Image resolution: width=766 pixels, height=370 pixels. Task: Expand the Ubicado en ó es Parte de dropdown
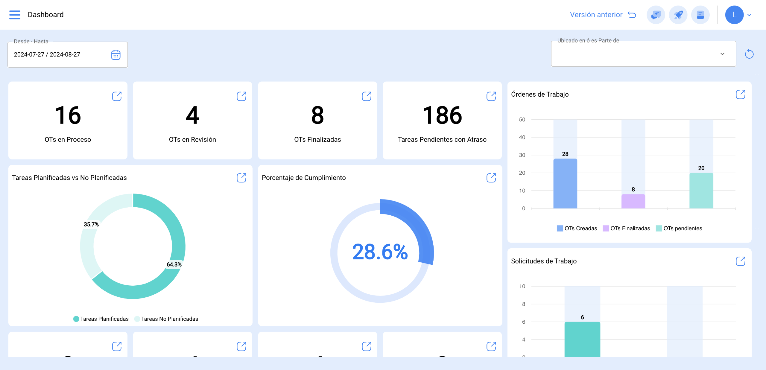point(722,54)
